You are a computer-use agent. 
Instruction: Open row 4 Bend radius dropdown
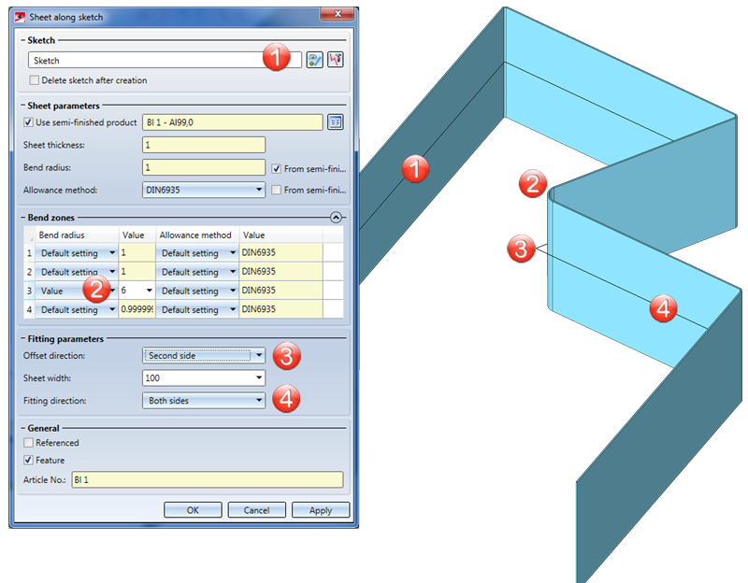pos(112,309)
